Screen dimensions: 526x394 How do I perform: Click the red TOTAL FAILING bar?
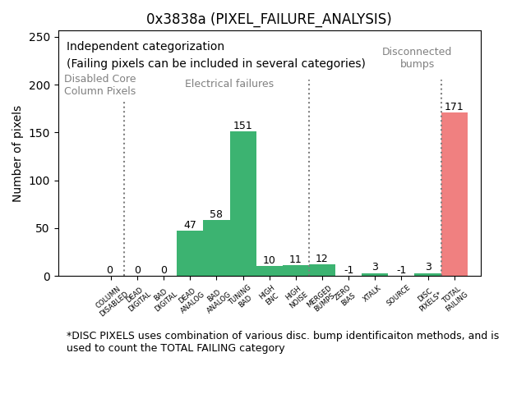454,195
